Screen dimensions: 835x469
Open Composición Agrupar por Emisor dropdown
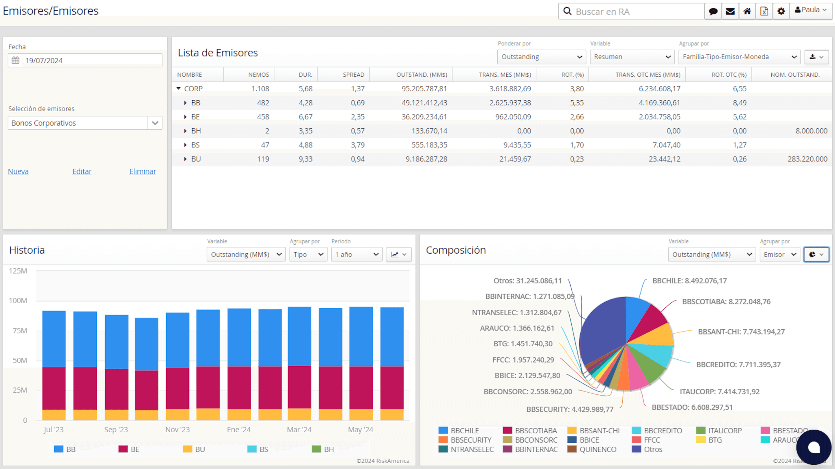779,254
